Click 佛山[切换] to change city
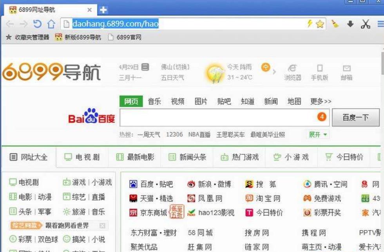 tap(175, 67)
